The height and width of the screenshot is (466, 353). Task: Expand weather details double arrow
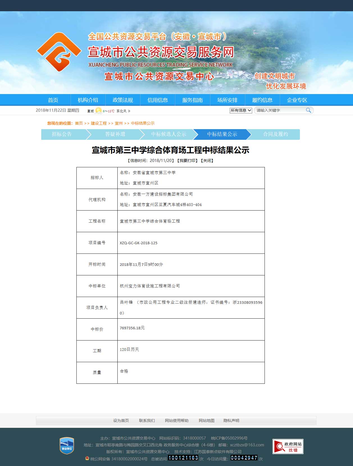coord(129,111)
